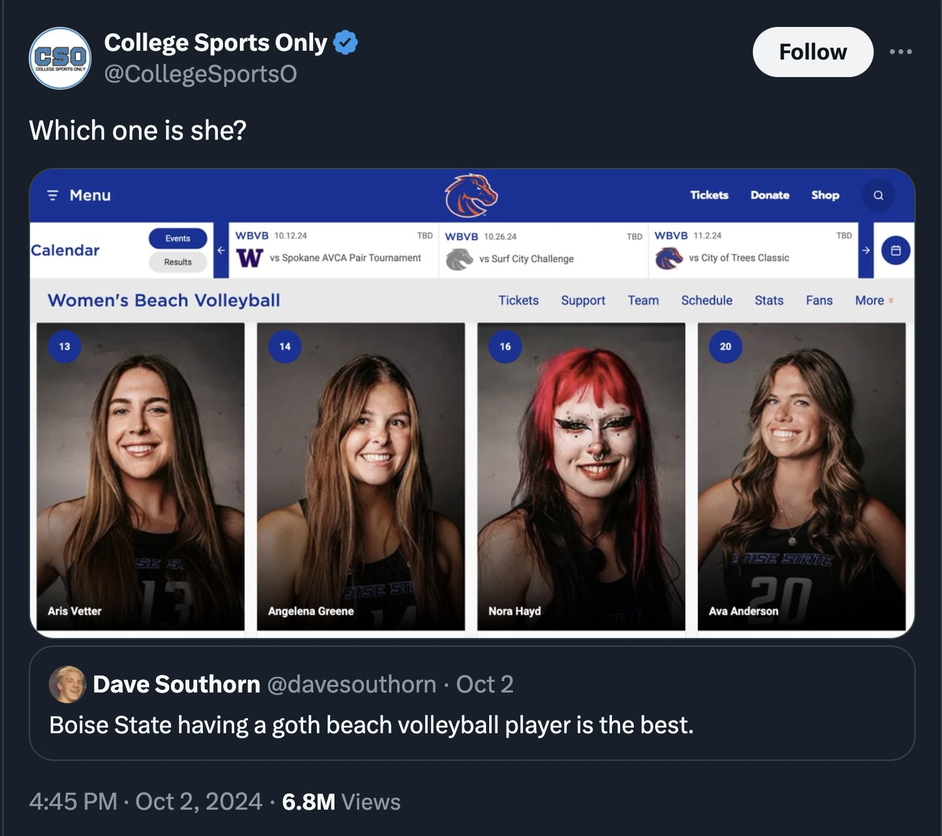
Task: Switch to the Results toggle pill
Action: [x=178, y=262]
